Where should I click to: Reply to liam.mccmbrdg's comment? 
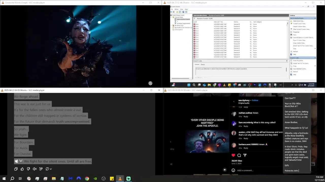point(246,126)
